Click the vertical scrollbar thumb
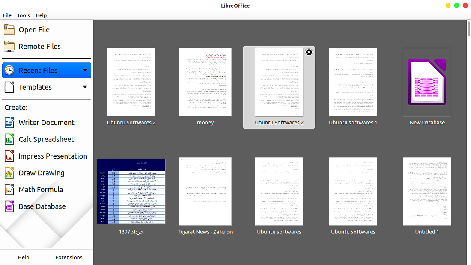471x265 pixels. click(x=468, y=29)
